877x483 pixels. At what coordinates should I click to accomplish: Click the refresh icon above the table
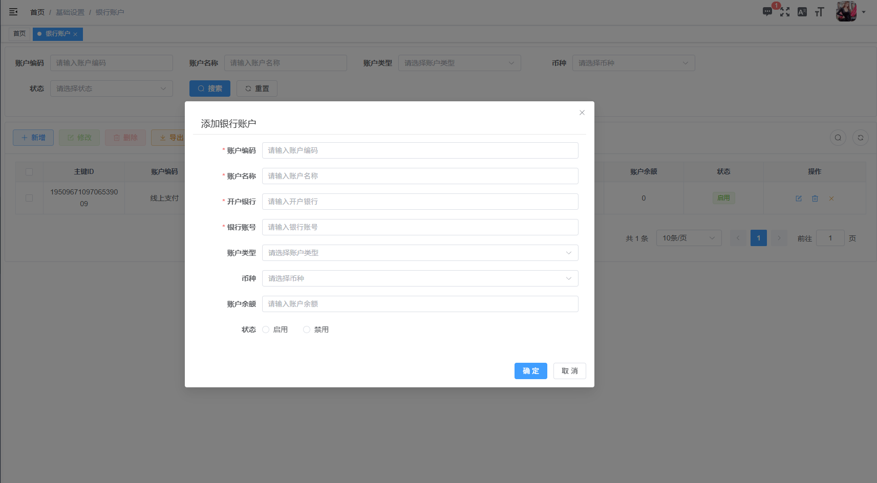(860, 138)
